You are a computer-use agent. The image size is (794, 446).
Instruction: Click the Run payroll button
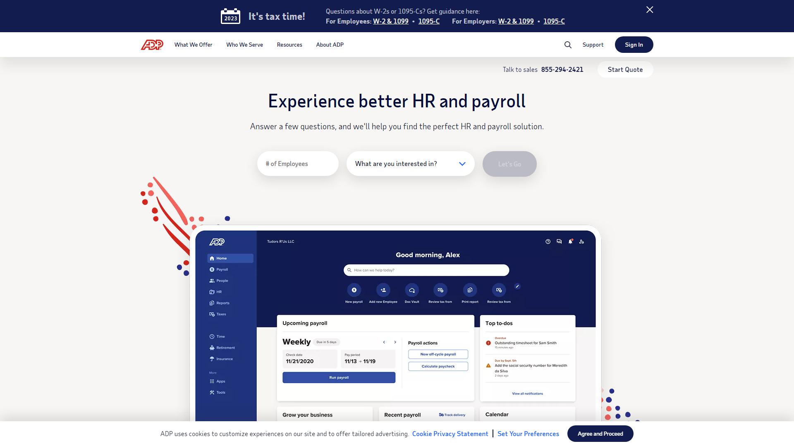click(339, 377)
